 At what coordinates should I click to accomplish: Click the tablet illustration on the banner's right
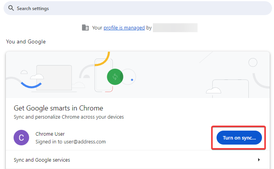pyautogui.click(x=230, y=88)
